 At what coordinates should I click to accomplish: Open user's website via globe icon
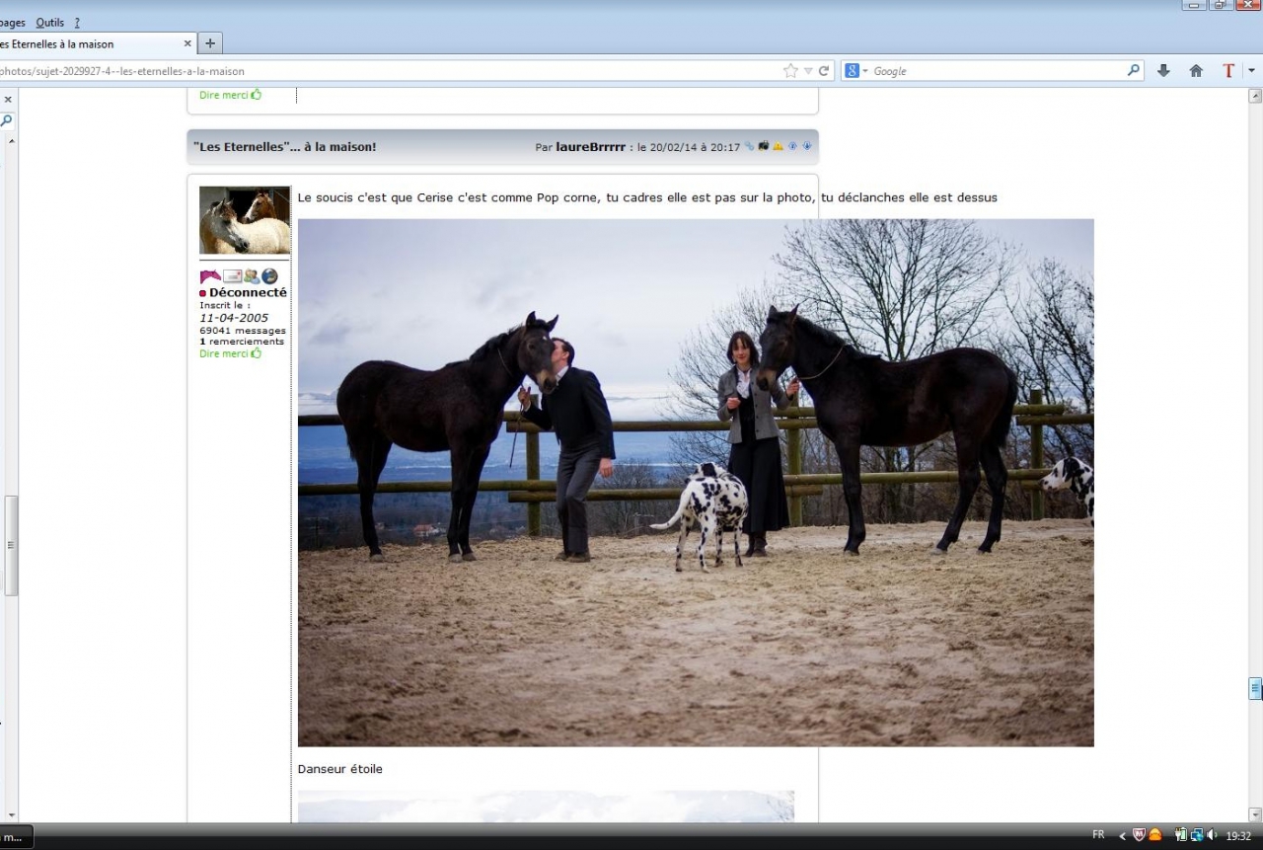pos(269,276)
